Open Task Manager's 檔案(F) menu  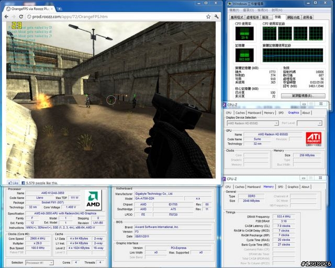point(234,10)
